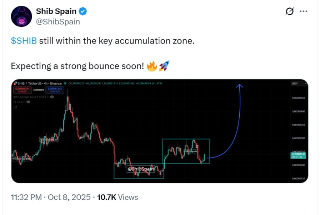
Task: Click the tweet timestamp 11:32 PM Oct 8
Action: click(50, 197)
